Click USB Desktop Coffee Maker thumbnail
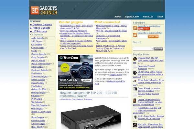This screenshot has width=194, height=129. coord(135,73)
